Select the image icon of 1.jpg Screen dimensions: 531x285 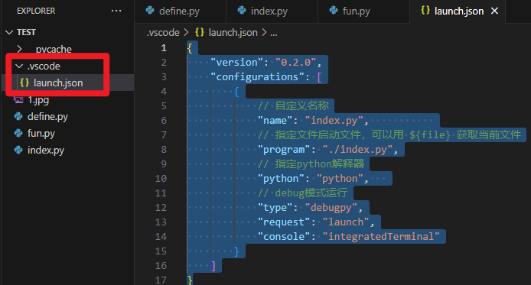tap(18, 100)
